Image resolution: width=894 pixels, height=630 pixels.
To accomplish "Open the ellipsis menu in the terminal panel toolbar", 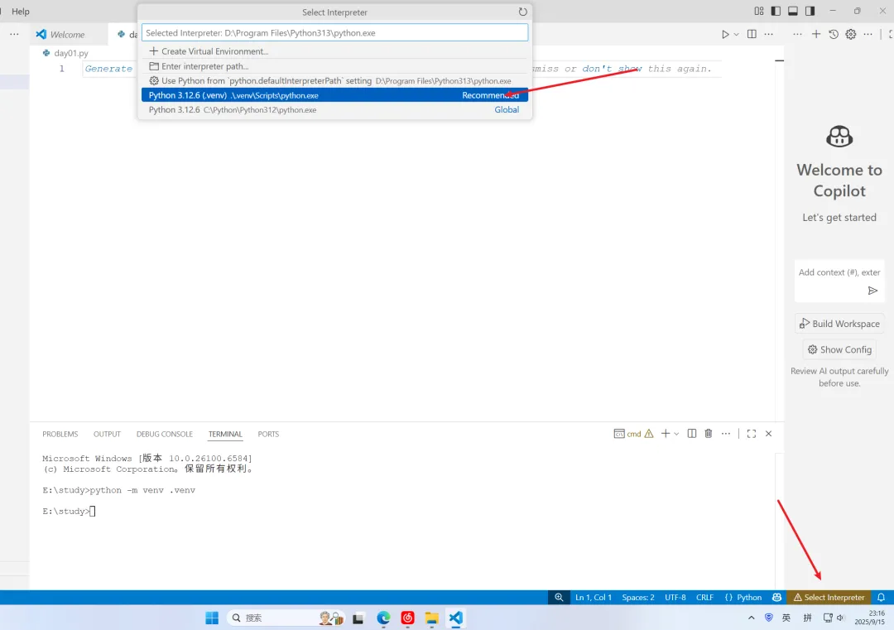I will (x=725, y=434).
